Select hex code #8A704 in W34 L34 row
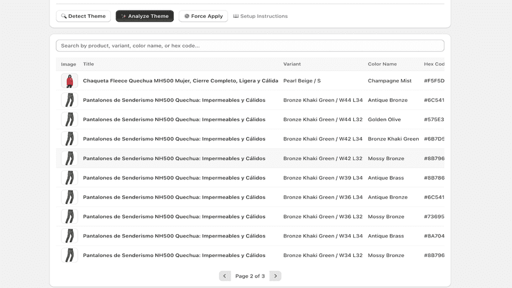The width and height of the screenshot is (512, 288). coord(434,235)
